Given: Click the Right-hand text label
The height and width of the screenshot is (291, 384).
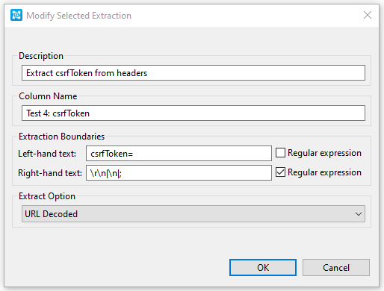Looking at the screenshot, I should click(50, 173).
